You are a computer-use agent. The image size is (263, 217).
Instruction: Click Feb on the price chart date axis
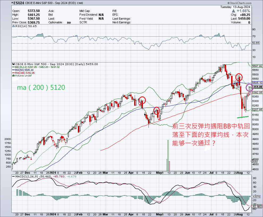(x=80, y=173)
